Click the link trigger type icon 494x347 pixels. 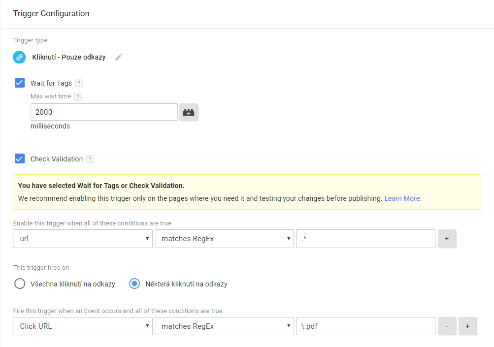tap(19, 57)
